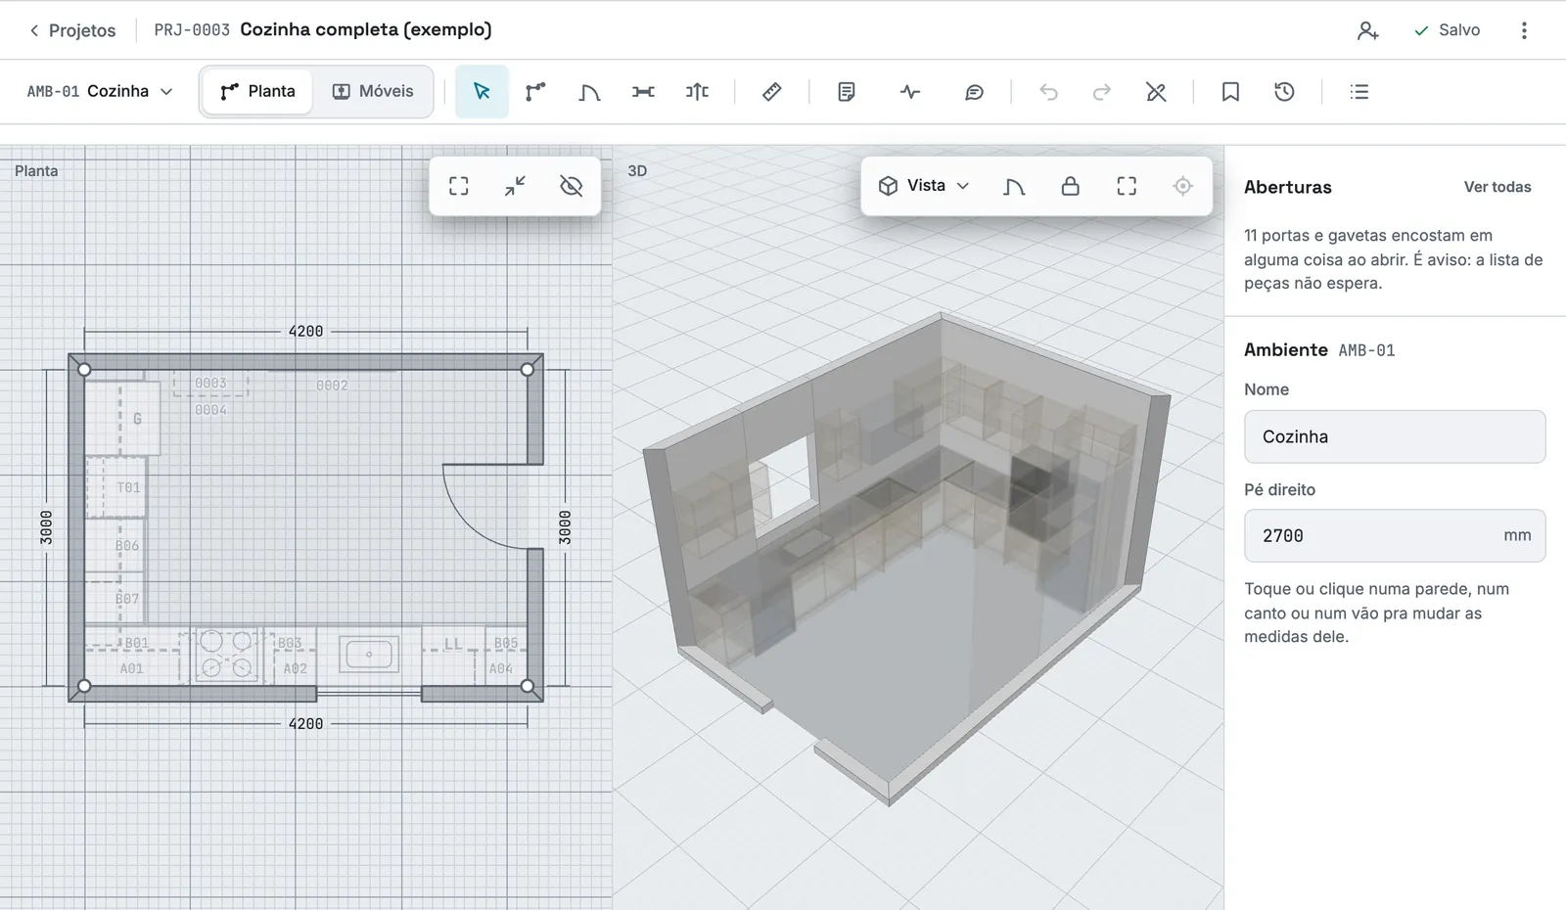Select the left 3000 dimension label in plan
Image resolution: width=1566 pixels, height=910 pixels.
point(46,527)
